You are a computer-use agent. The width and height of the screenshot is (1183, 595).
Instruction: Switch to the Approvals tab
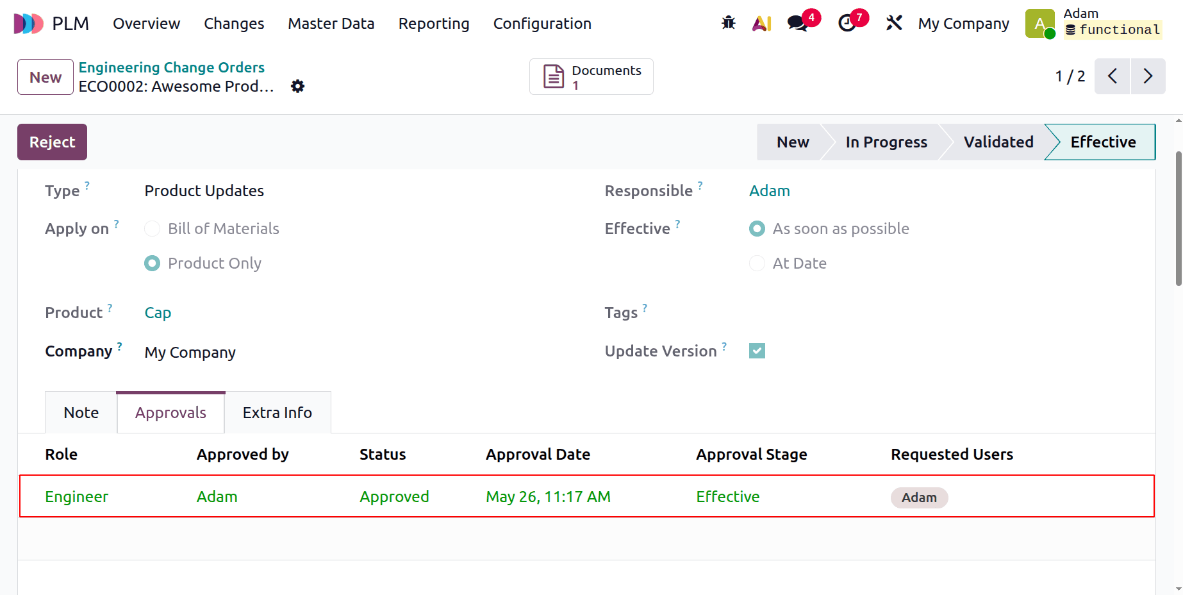point(170,413)
